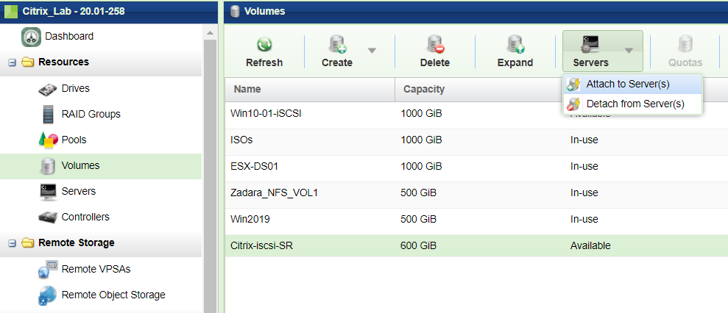728x313 pixels.
Task: Click the Resources folder icon
Action: point(28,62)
